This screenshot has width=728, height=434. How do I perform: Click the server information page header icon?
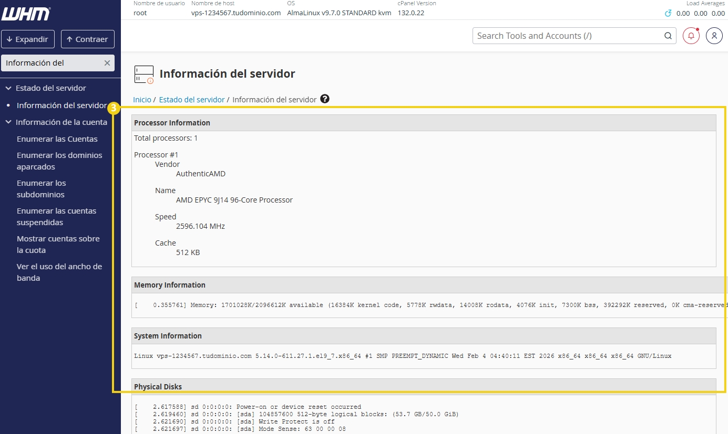pyautogui.click(x=143, y=73)
